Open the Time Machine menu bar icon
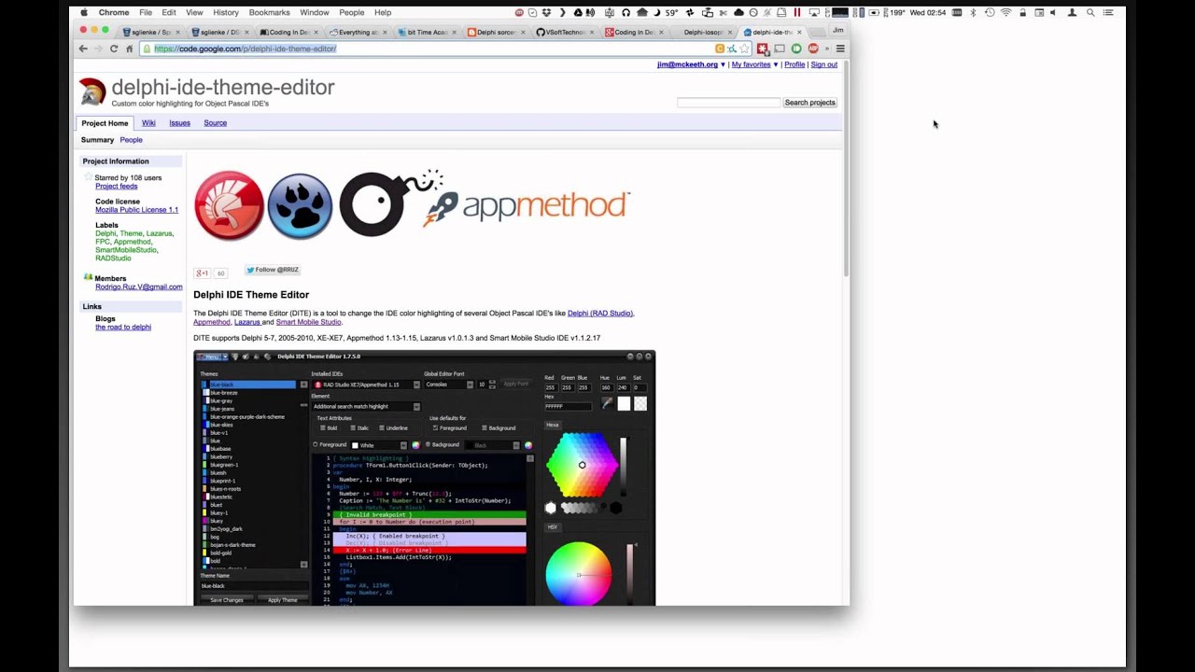Viewport: 1195px width, 672px height. pos(989,12)
